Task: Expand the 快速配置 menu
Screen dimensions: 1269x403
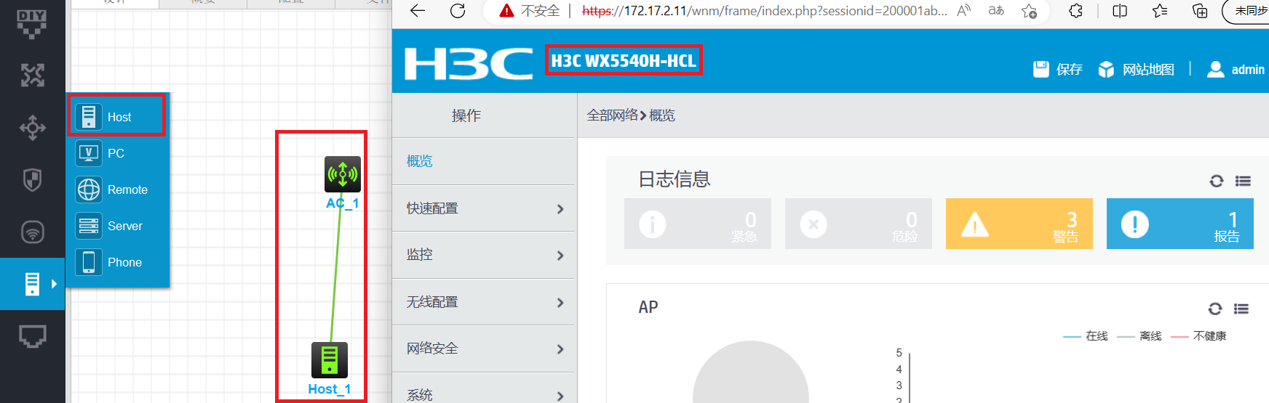Action: click(x=483, y=208)
